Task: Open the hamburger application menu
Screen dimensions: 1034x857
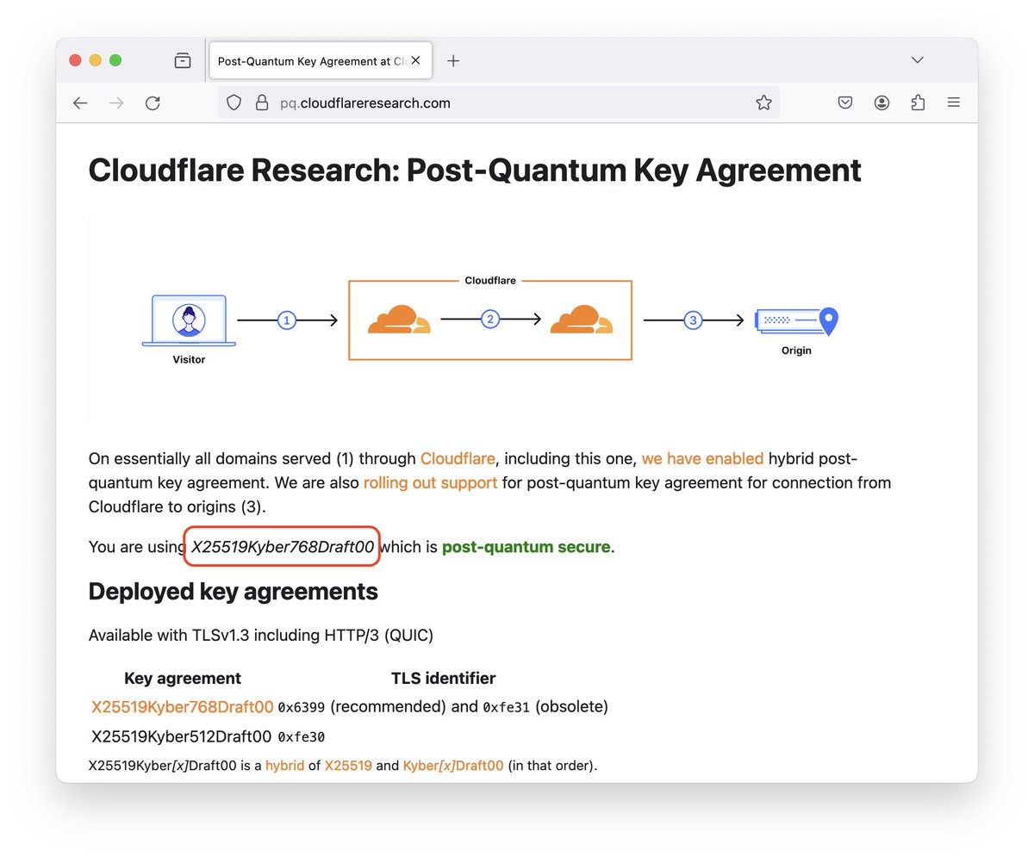Action: 954,102
